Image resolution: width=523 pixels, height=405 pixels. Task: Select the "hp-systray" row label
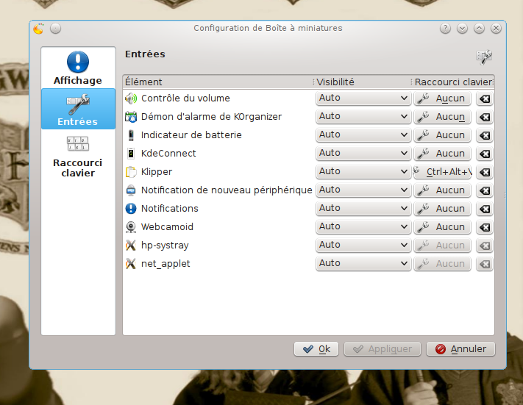coord(165,245)
